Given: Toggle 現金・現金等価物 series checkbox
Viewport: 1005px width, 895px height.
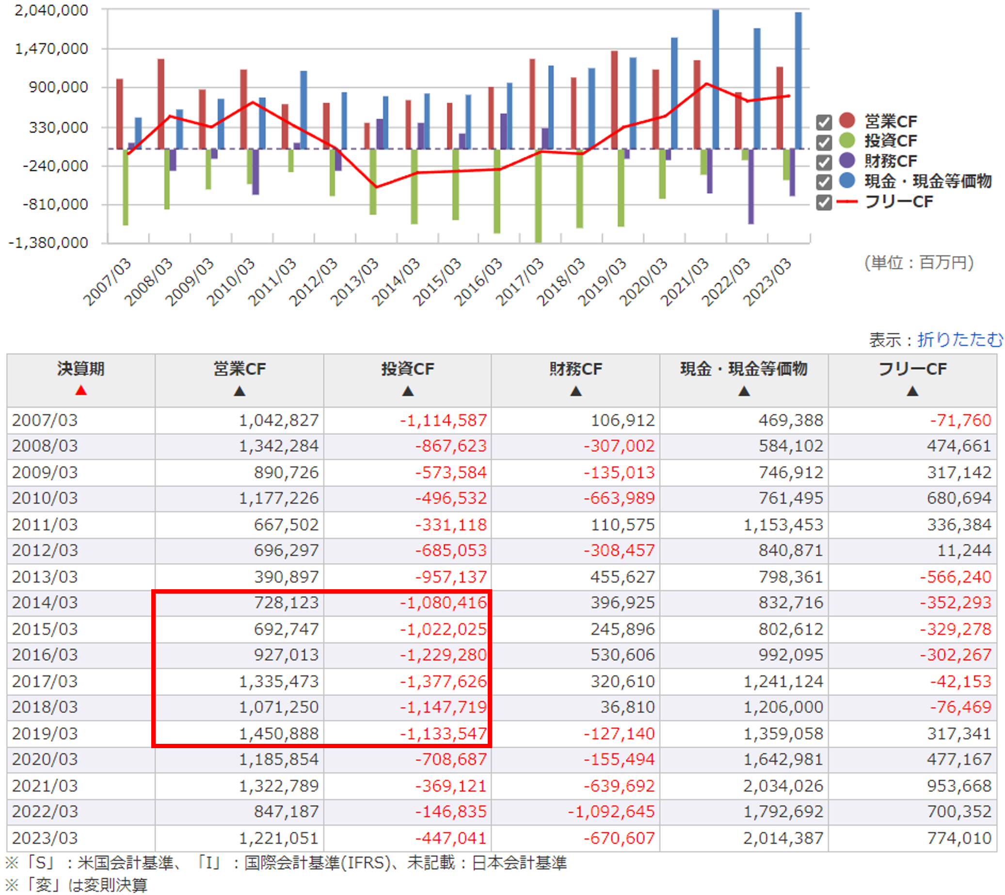Looking at the screenshot, I should pos(824,182).
